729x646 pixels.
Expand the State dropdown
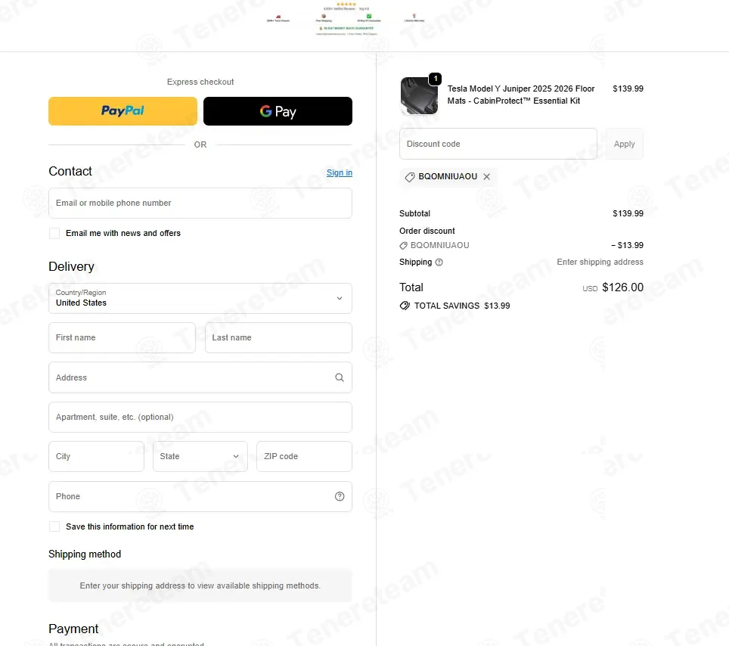click(200, 456)
